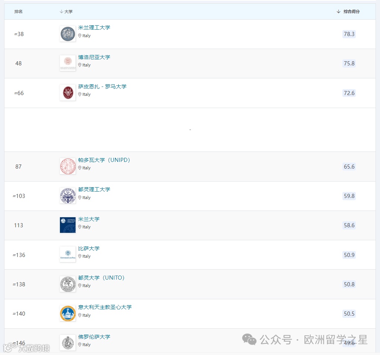Open the 萨皮恩扎 - 罗马大学 link
380x355 pixels.
[x=102, y=87]
